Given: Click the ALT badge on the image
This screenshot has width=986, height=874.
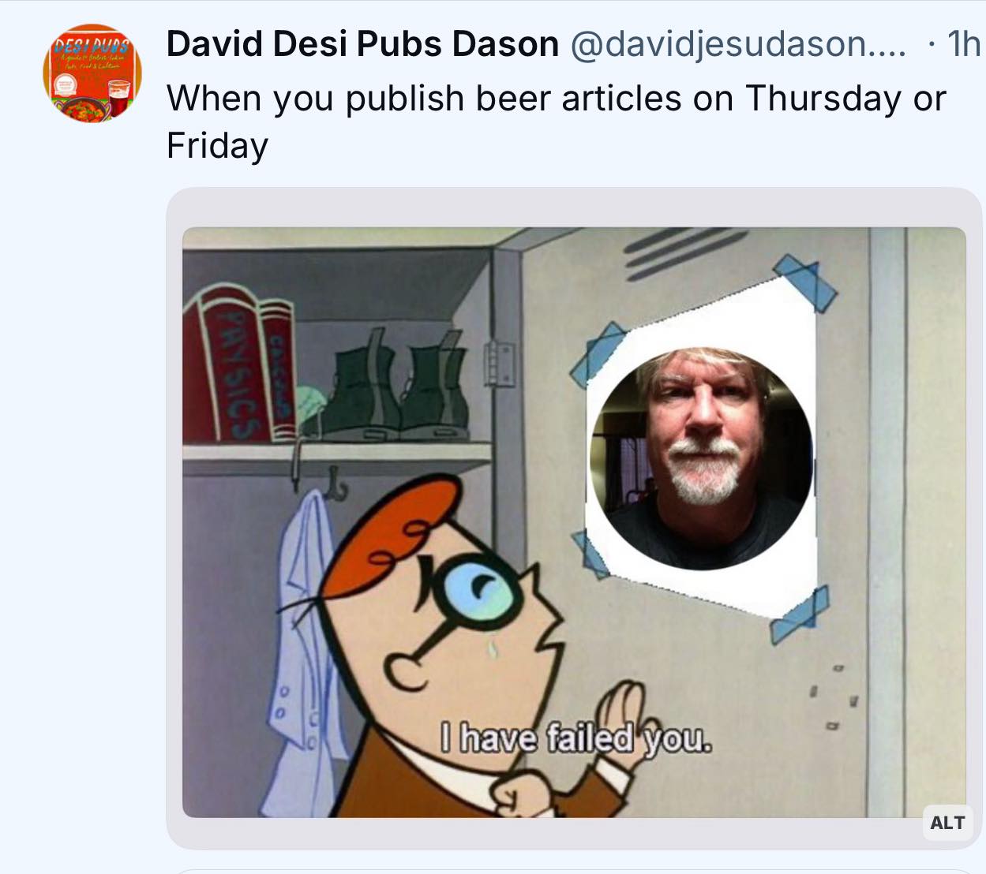Looking at the screenshot, I should tap(947, 823).
